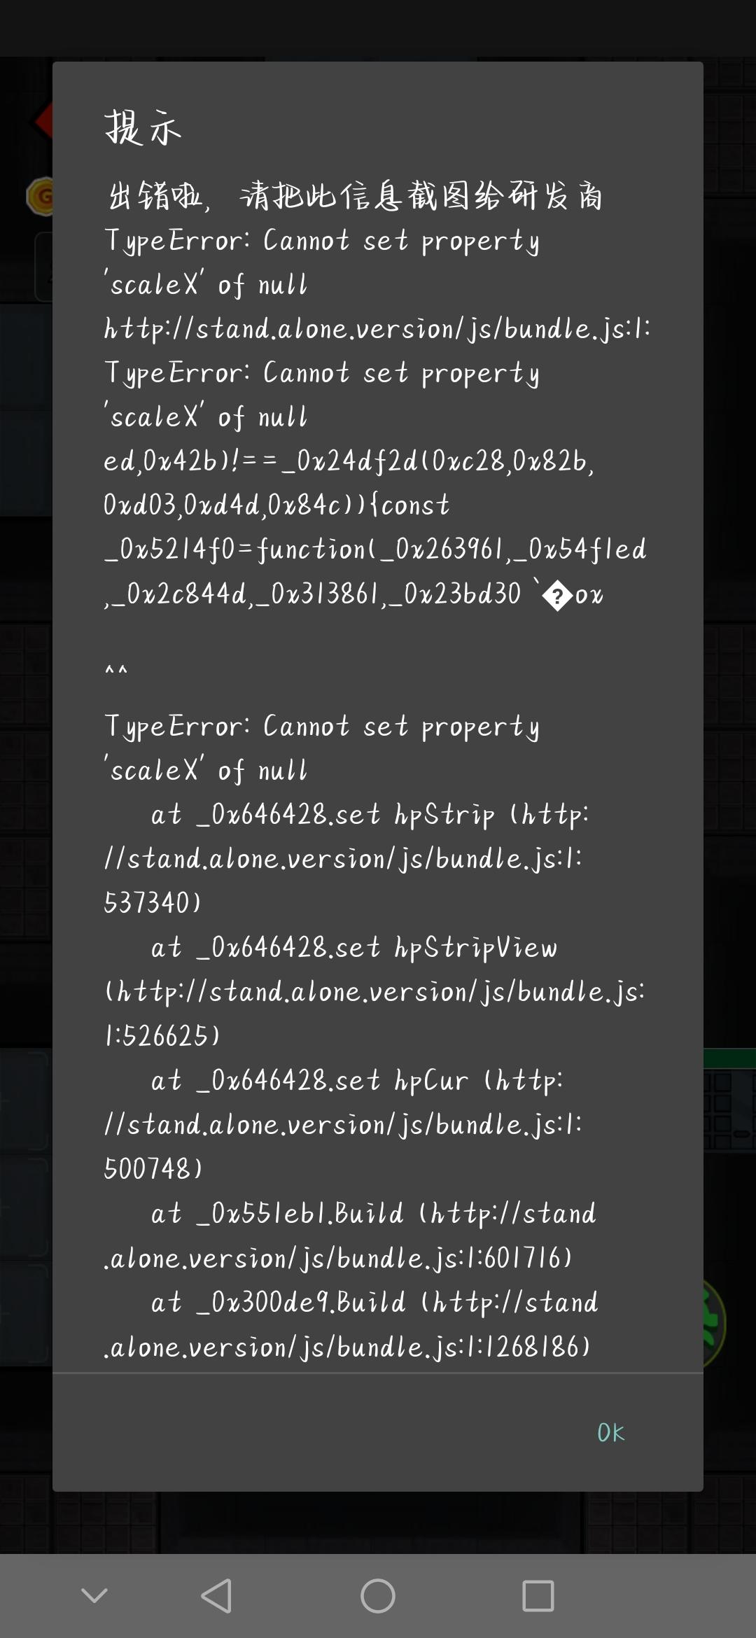The height and width of the screenshot is (1638, 756).
Task: Select the 'set hpCur' stack trace entry
Action: pyautogui.click(x=343, y=1124)
